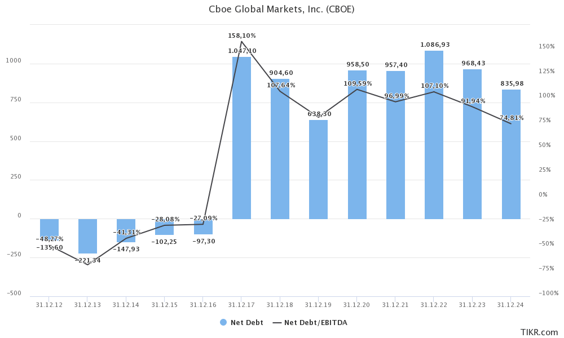Click the −97,30 value label
This screenshot has height=338, width=564.
click(x=204, y=241)
